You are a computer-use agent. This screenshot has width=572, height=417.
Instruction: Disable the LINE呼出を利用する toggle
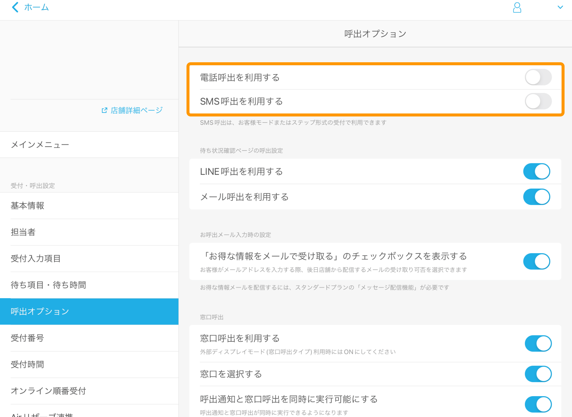pyautogui.click(x=537, y=172)
